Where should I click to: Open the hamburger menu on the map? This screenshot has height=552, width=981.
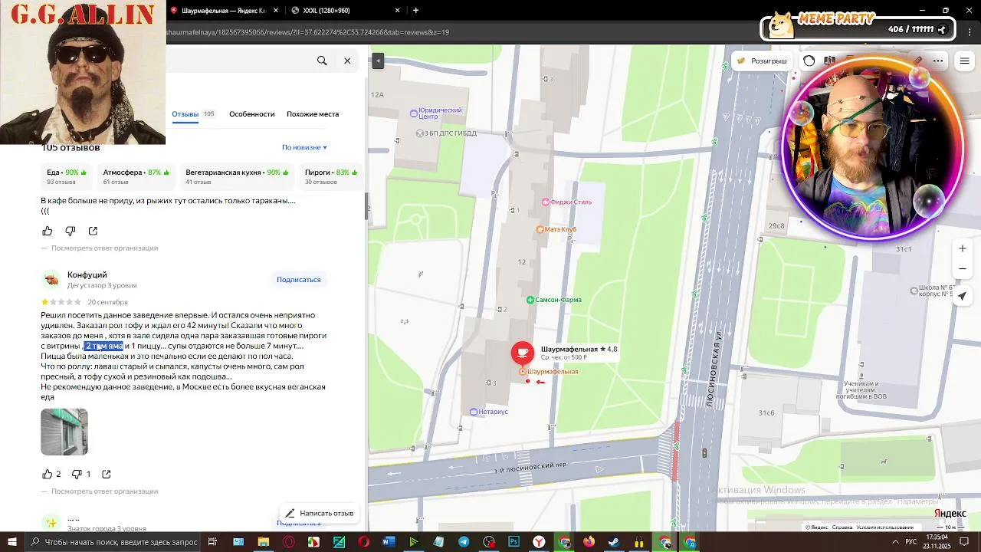click(x=965, y=61)
